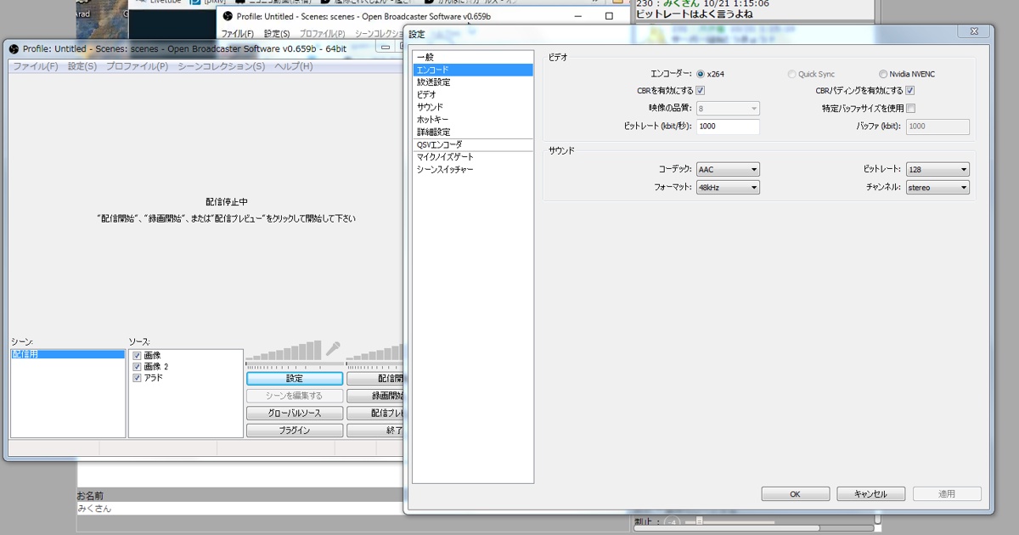This screenshot has height=535, width=1019.
Task: Select 放送設定 in the settings list
Action: click(473, 82)
